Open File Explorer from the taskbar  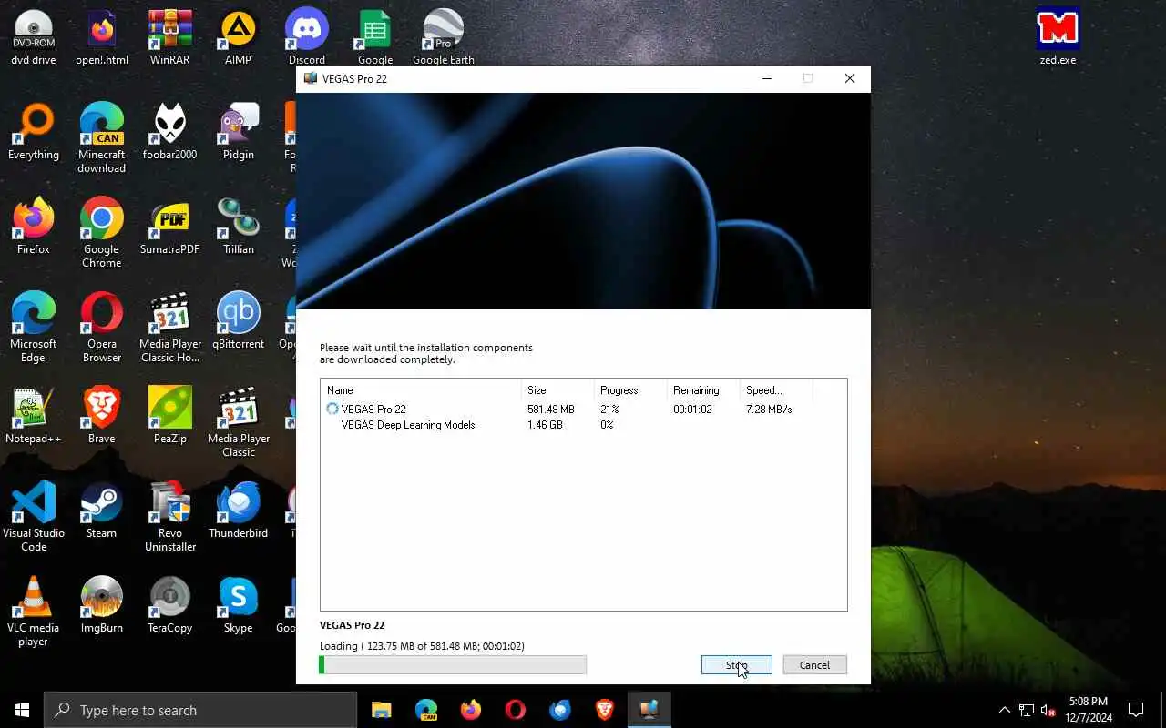(381, 710)
